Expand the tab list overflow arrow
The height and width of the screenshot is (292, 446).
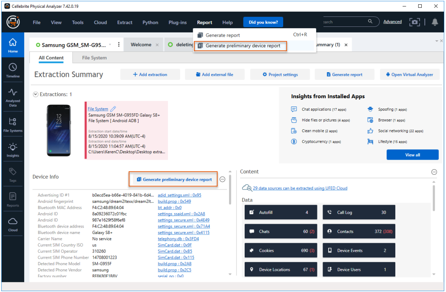[x=436, y=41]
